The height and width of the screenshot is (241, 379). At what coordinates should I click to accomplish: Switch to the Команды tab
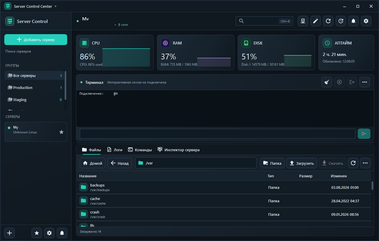(140, 150)
